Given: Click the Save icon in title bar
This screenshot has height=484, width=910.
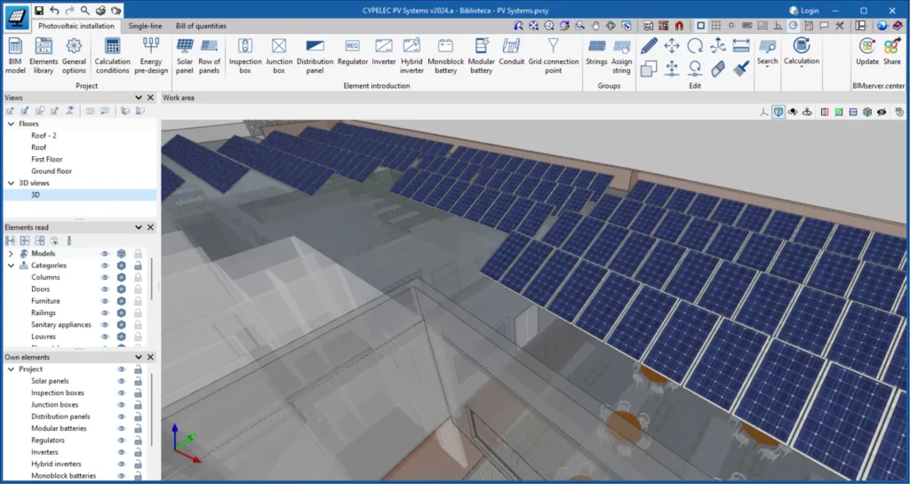Looking at the screenshot, I should click(x=38, y=10).
